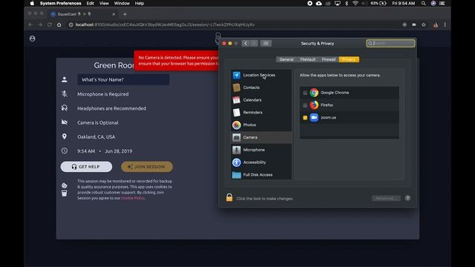Uncheck camera access for zoom.us

(x=305, y=118)
